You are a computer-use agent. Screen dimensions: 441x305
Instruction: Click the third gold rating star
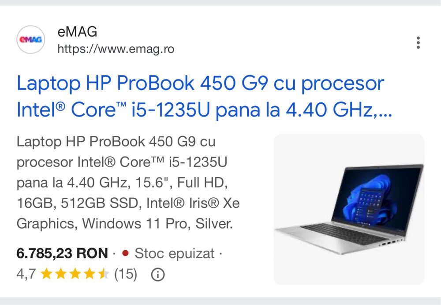click(75, 274)
